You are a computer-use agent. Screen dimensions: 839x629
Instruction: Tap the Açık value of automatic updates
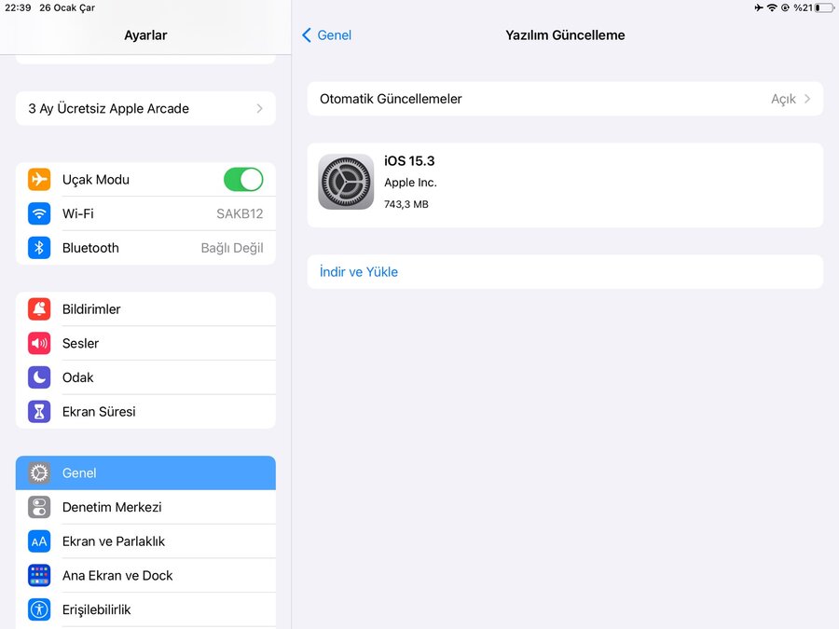pos(783,99)
